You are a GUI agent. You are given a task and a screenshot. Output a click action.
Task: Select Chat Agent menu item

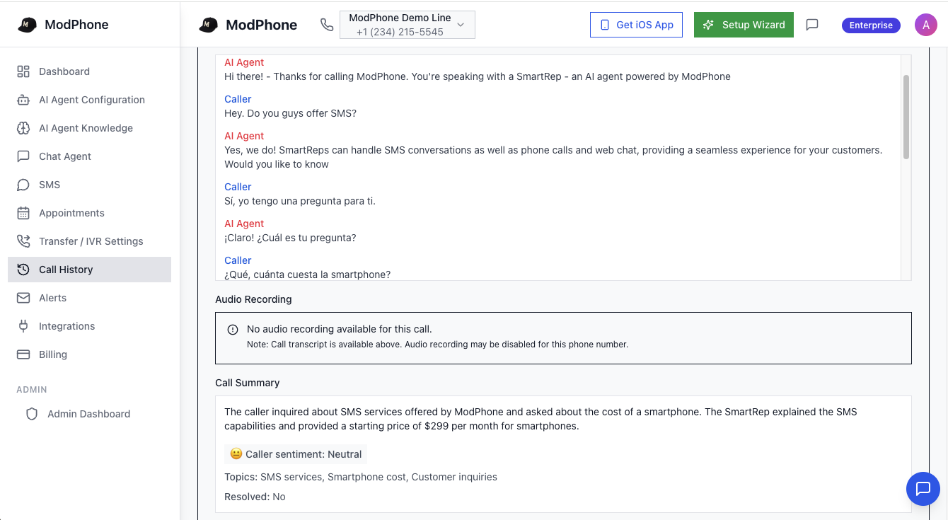point(89,156)
